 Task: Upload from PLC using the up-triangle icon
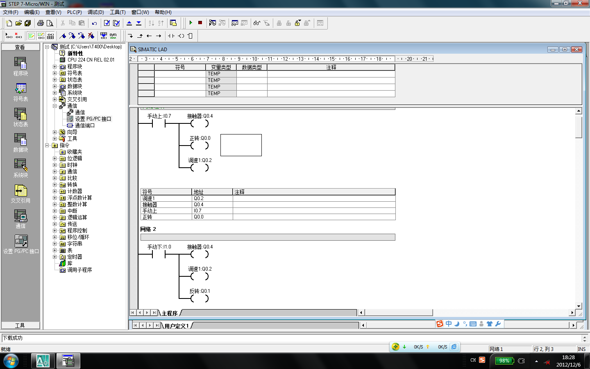pyautogui.click(x=129, y=23)
